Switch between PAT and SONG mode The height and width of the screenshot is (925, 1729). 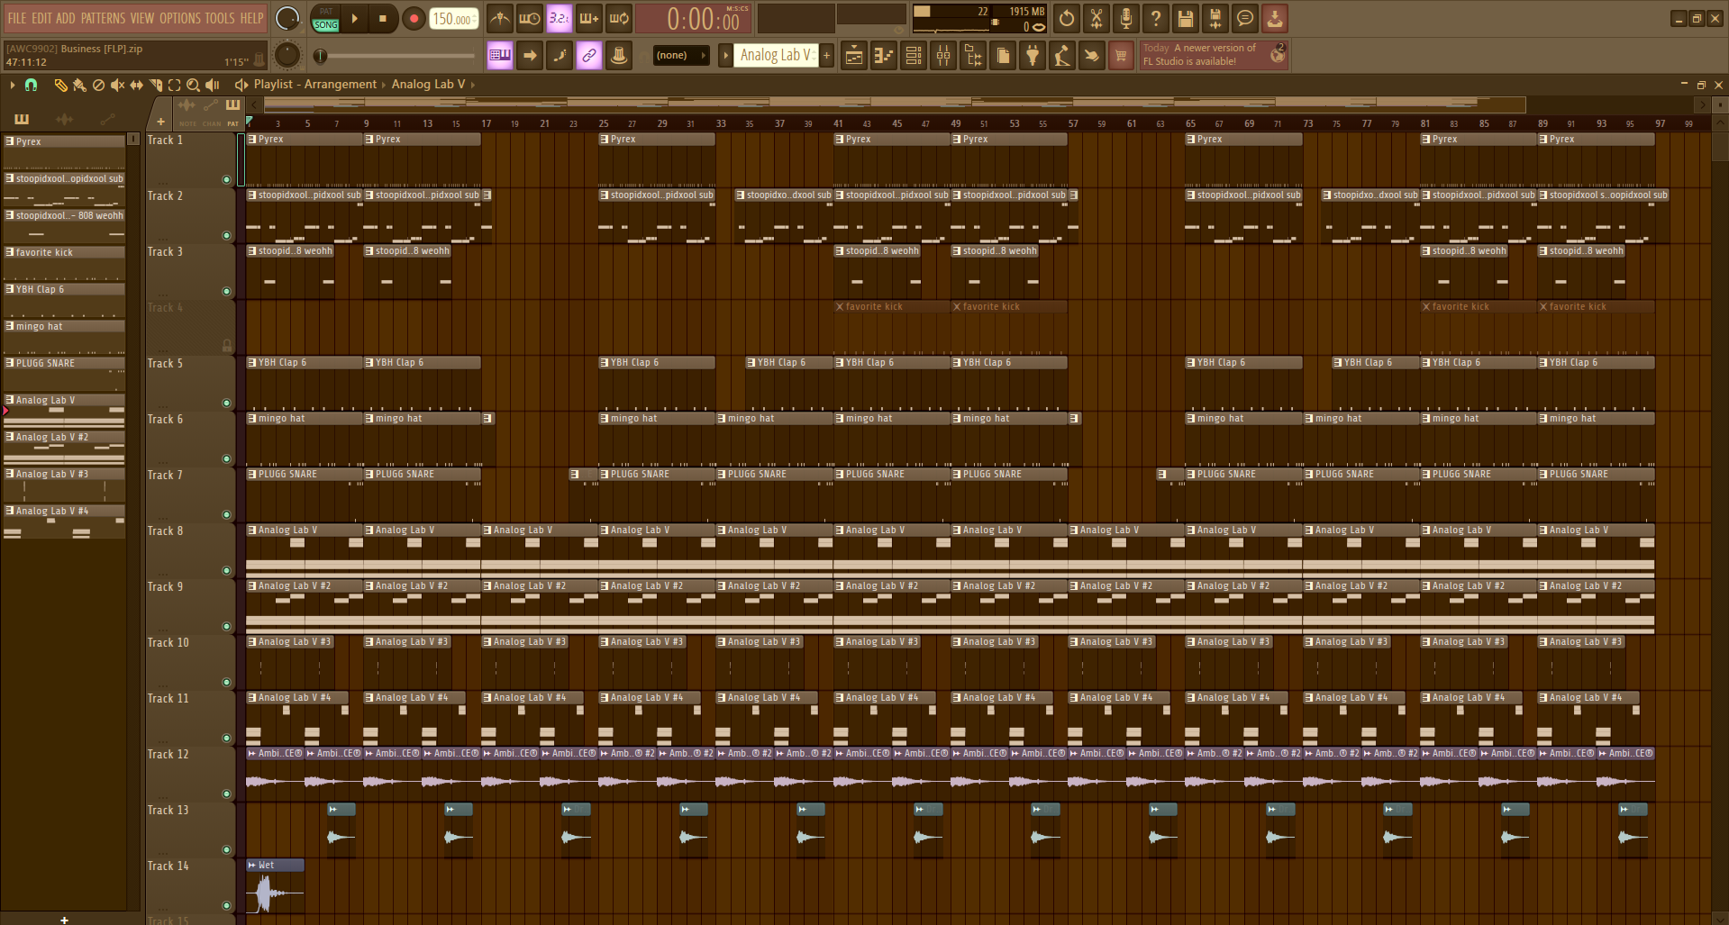point(325,18)
